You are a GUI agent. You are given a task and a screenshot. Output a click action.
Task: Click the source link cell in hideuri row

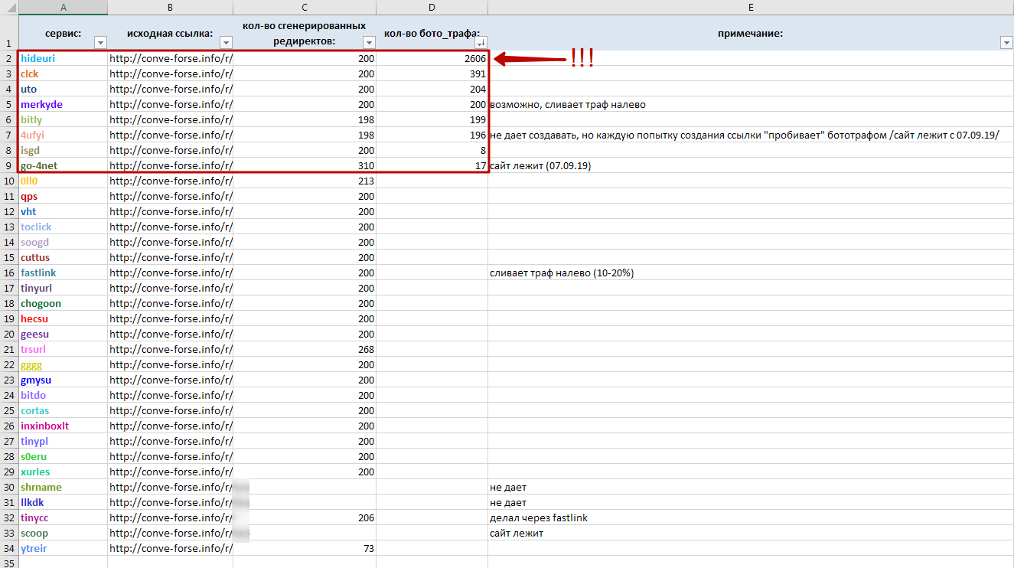click(170, 58)
